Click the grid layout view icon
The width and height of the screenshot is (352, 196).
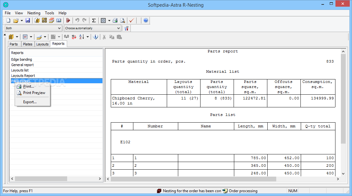(103, 20)
